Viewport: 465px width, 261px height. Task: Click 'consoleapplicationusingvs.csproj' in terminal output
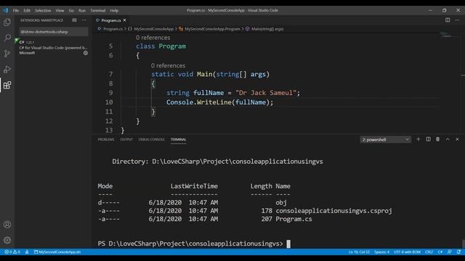point(333,211)
